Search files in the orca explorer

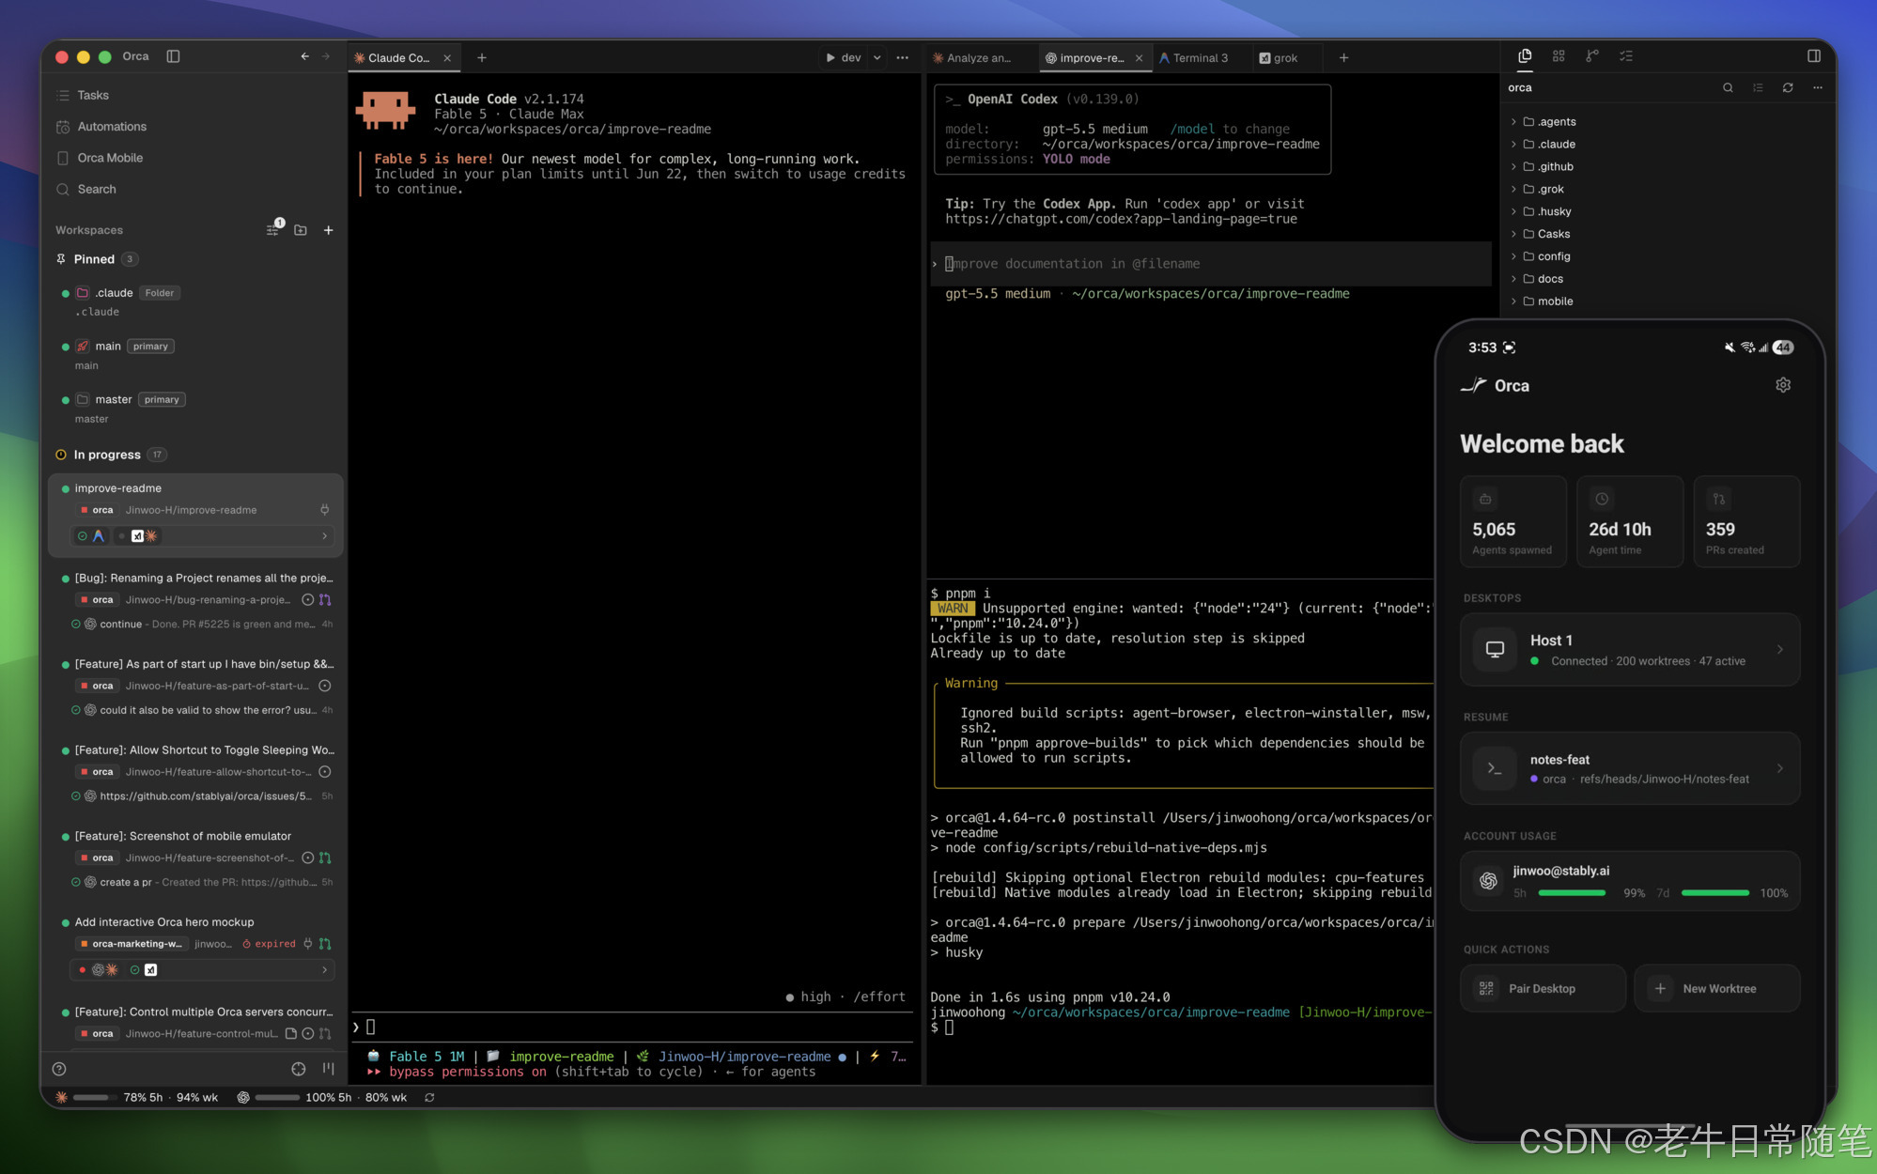(1728, 87)
